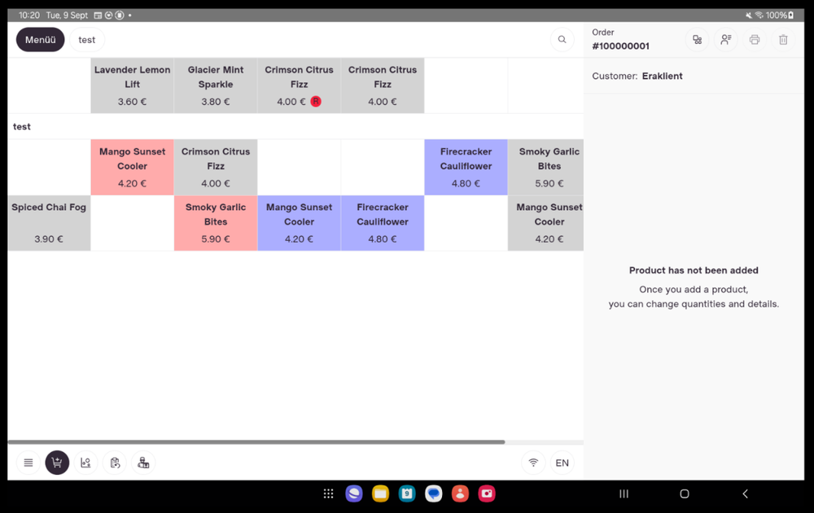Open the Android app drawer grid icon
Viewport: 814px width, 513px height.
pos(328,493)
